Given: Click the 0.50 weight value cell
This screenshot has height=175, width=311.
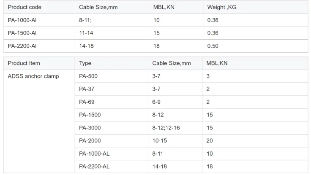Looking at the screenshot, I should coord(213,46).
